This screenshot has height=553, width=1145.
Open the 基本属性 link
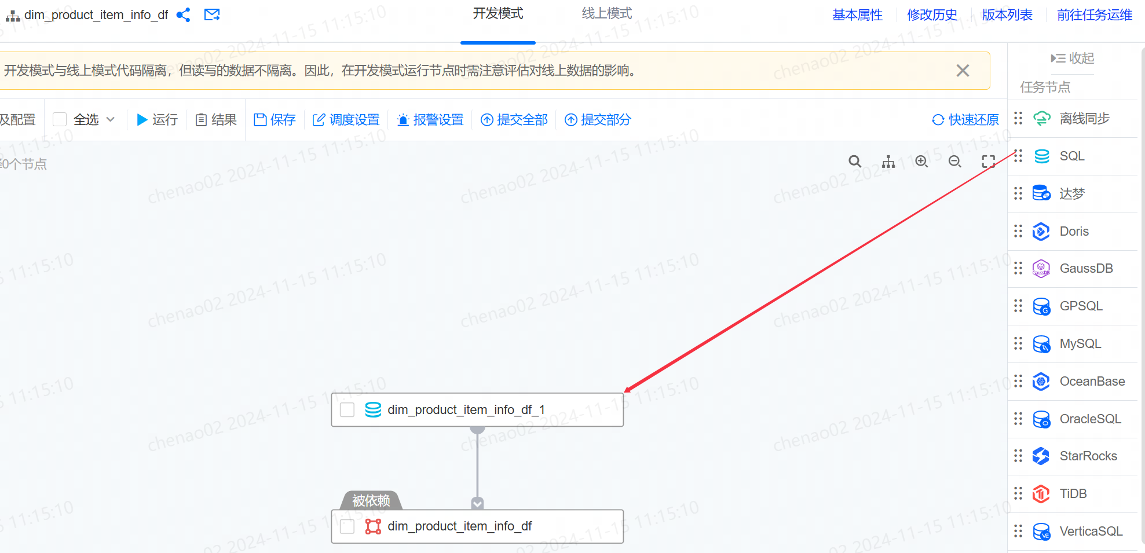[857, 15]
